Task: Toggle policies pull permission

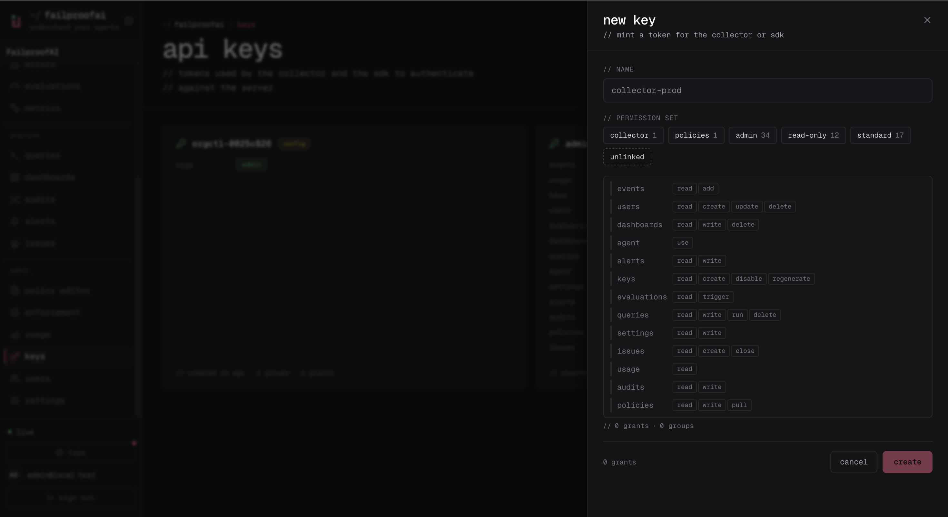Action: click(739, 405)
